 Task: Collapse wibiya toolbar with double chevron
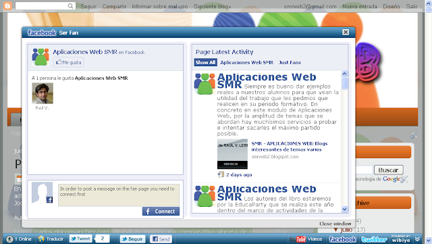click(418, 239)
